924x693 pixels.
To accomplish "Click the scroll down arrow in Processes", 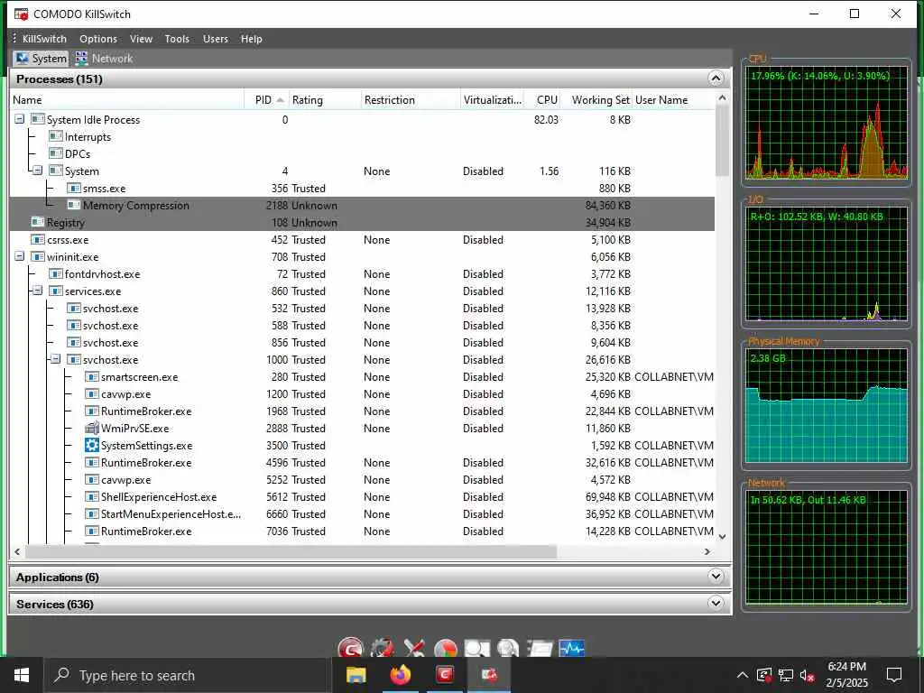I will point(723,537).
